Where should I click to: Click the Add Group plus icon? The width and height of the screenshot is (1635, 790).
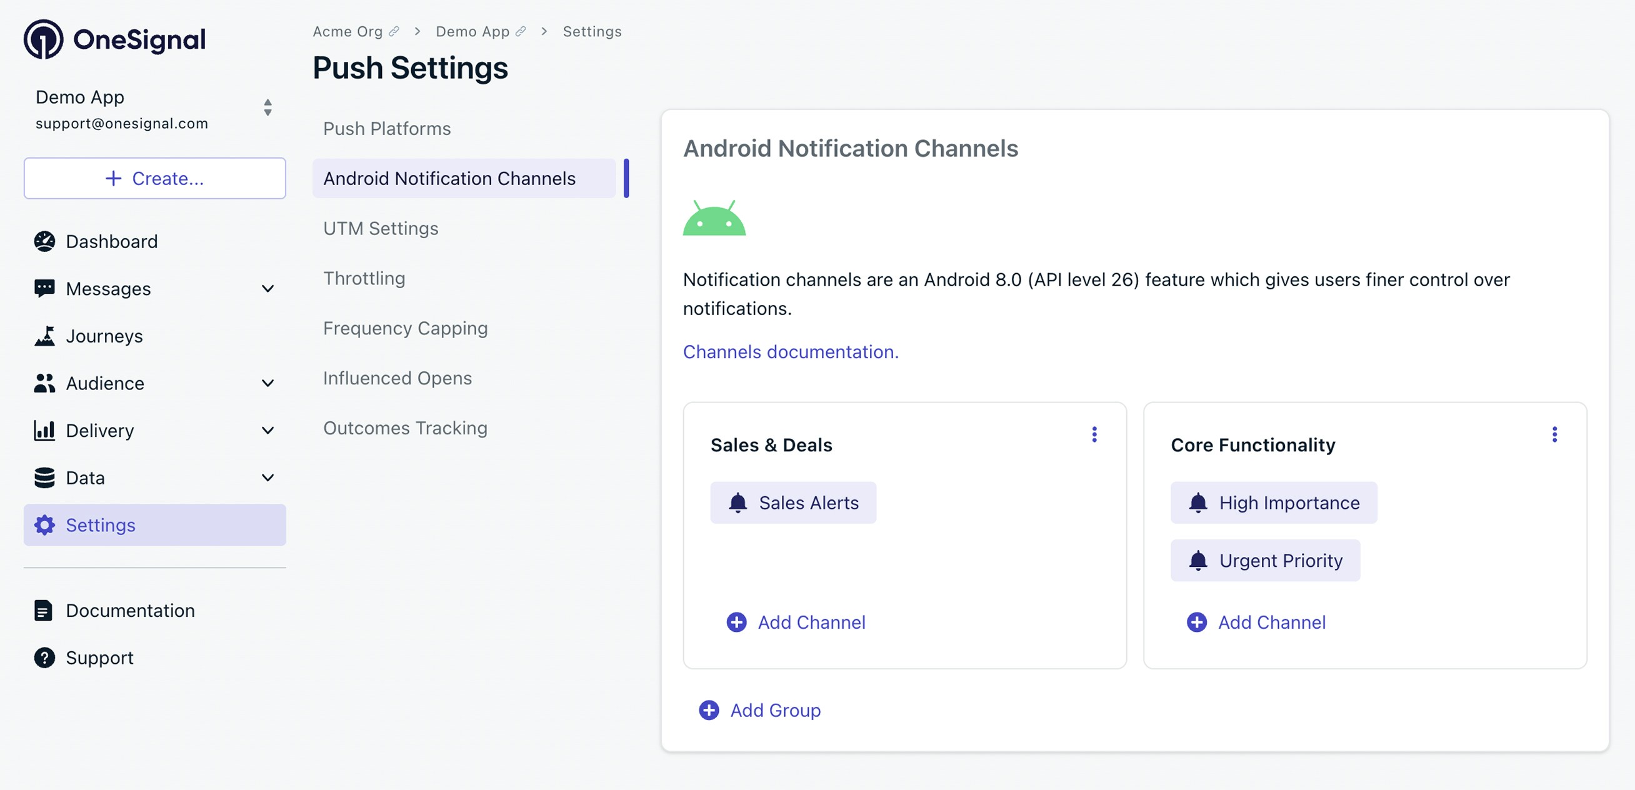[708, 710]
